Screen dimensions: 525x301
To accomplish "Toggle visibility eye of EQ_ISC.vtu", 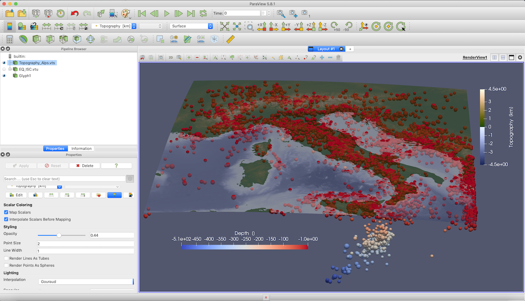I will 4,69.
